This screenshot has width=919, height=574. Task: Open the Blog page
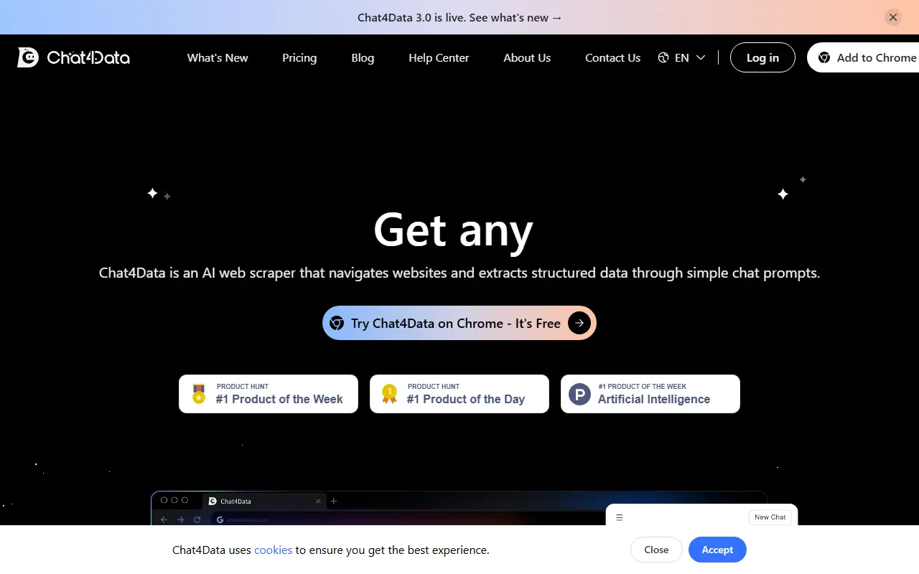[363, 57]
